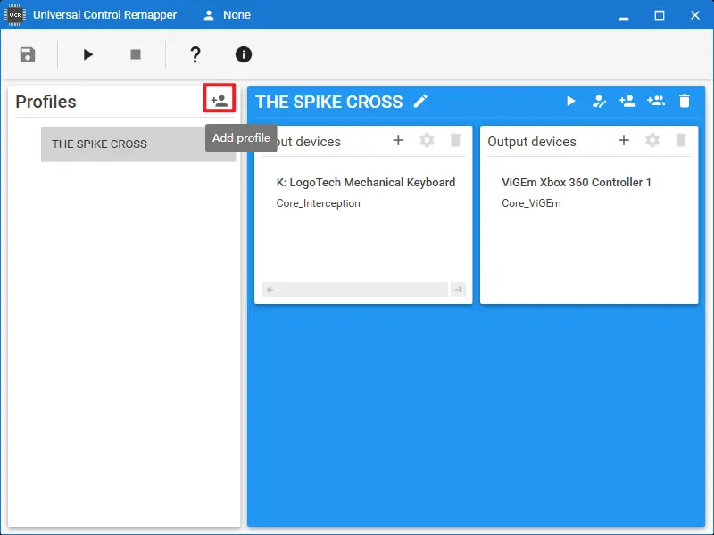714x535 pixels.
Task: Save configuration with the floppy disk icon
Action: (x=28, y=54)
